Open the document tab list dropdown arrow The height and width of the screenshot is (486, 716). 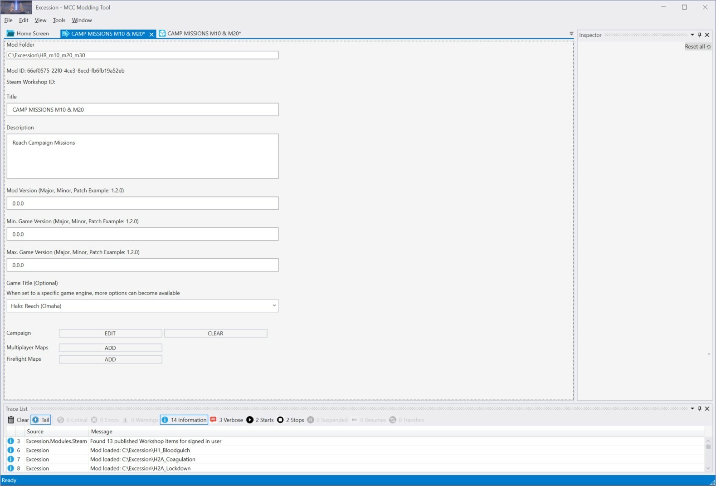[x=571, y=34]
